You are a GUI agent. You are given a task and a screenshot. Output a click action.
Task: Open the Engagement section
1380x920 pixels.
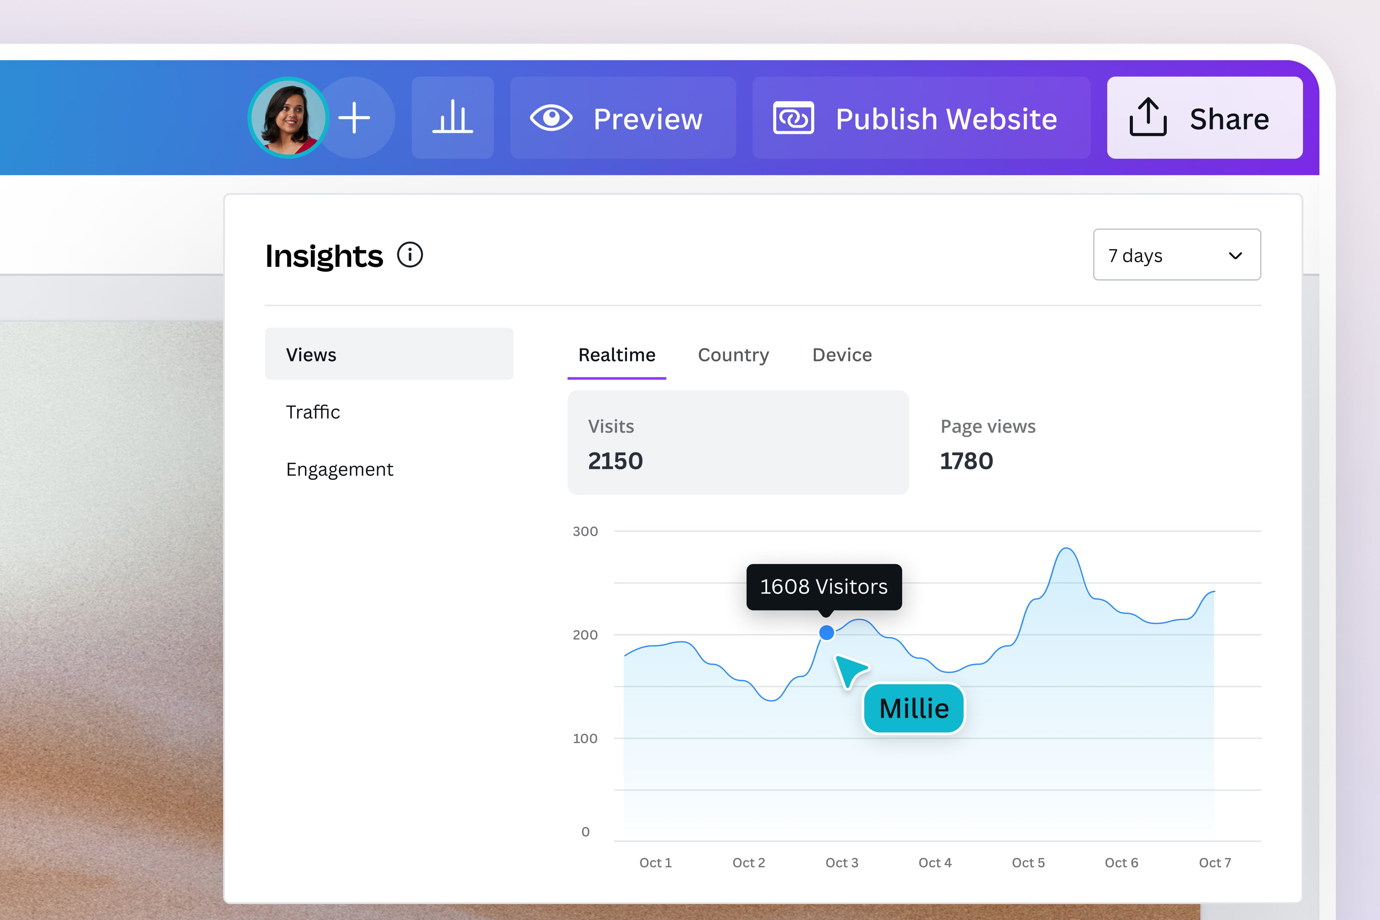click(x=339, y=469)
